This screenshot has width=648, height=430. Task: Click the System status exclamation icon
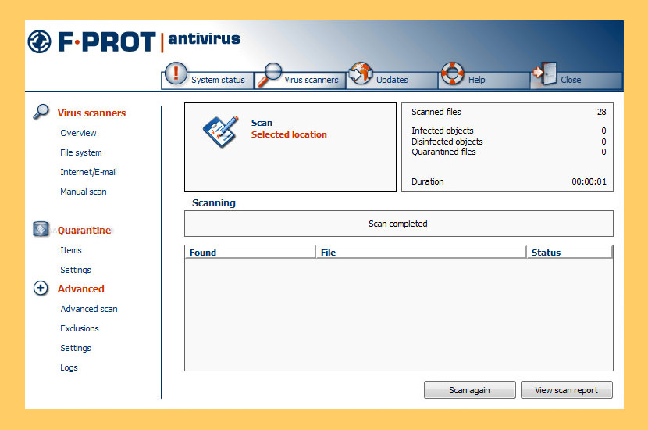pos(176,74)
